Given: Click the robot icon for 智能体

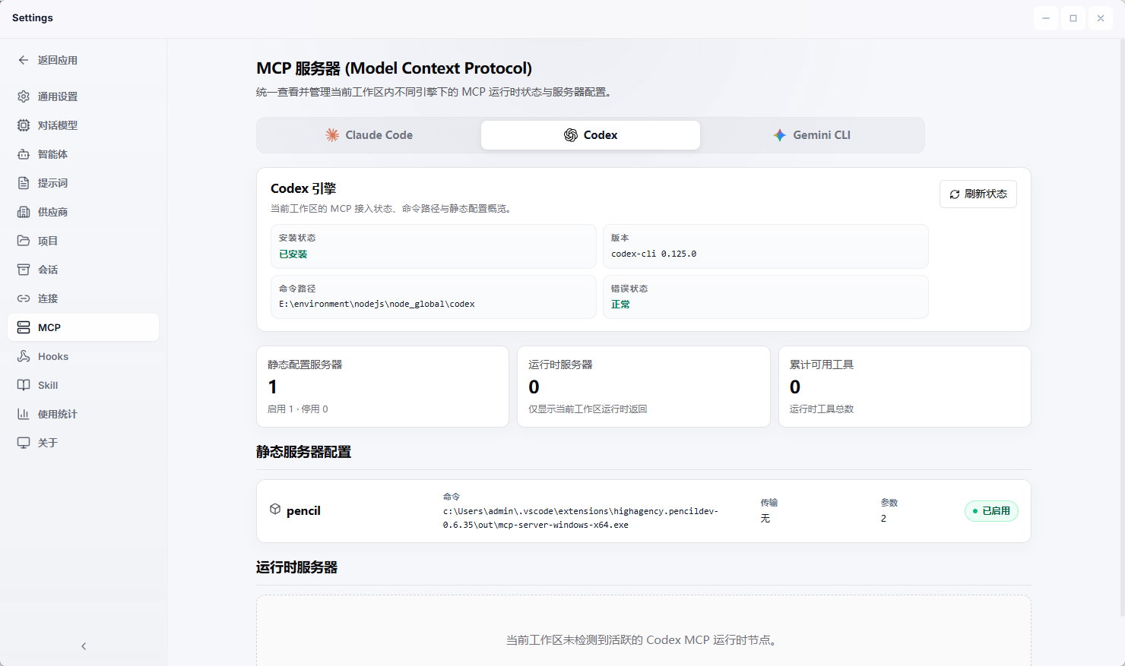Looking at the screenshot, I should (x=24, y=154).
